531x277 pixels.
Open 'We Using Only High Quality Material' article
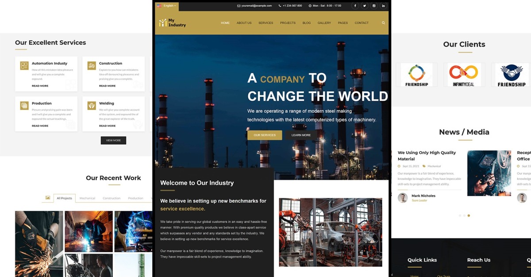click(427, 156)
